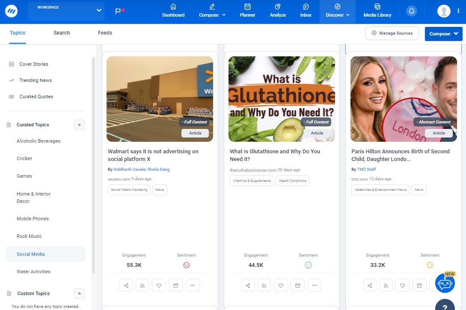466x310 pixels.
Task: Share the Paris Hilton article
Action: click(x=370, y=285)
